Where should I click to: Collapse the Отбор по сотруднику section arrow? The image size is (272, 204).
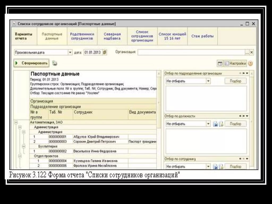(247, 159)
